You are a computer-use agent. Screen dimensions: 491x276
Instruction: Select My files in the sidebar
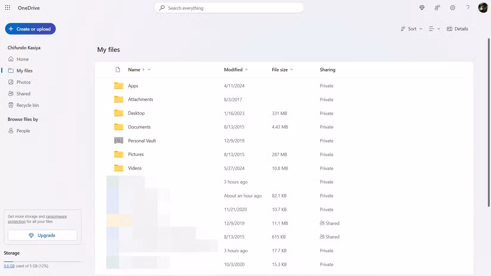[24, 70]
